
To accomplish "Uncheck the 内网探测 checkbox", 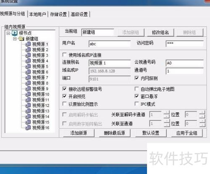I will tap(136, 78).
